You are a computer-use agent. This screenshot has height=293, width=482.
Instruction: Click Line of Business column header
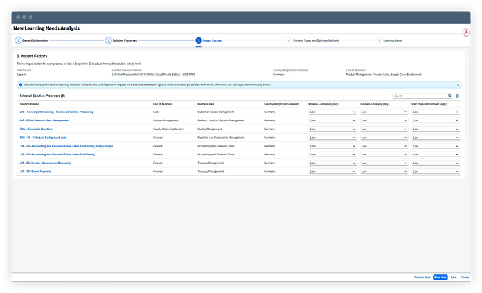(163, 104)
